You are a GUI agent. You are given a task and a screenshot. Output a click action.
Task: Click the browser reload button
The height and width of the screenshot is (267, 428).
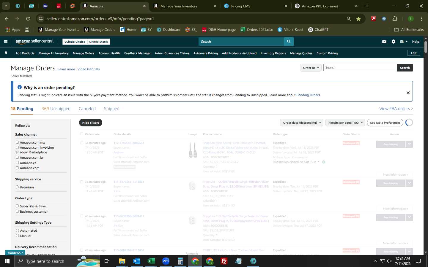(28, 19)
